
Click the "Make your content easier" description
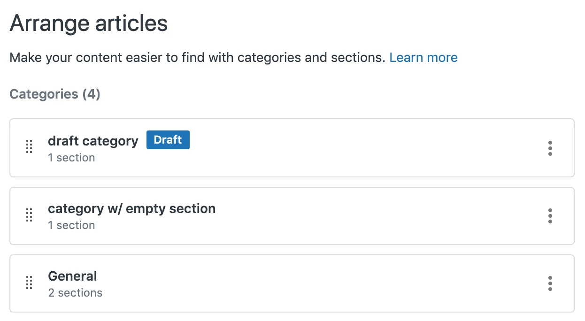click(x=197, y=58)
